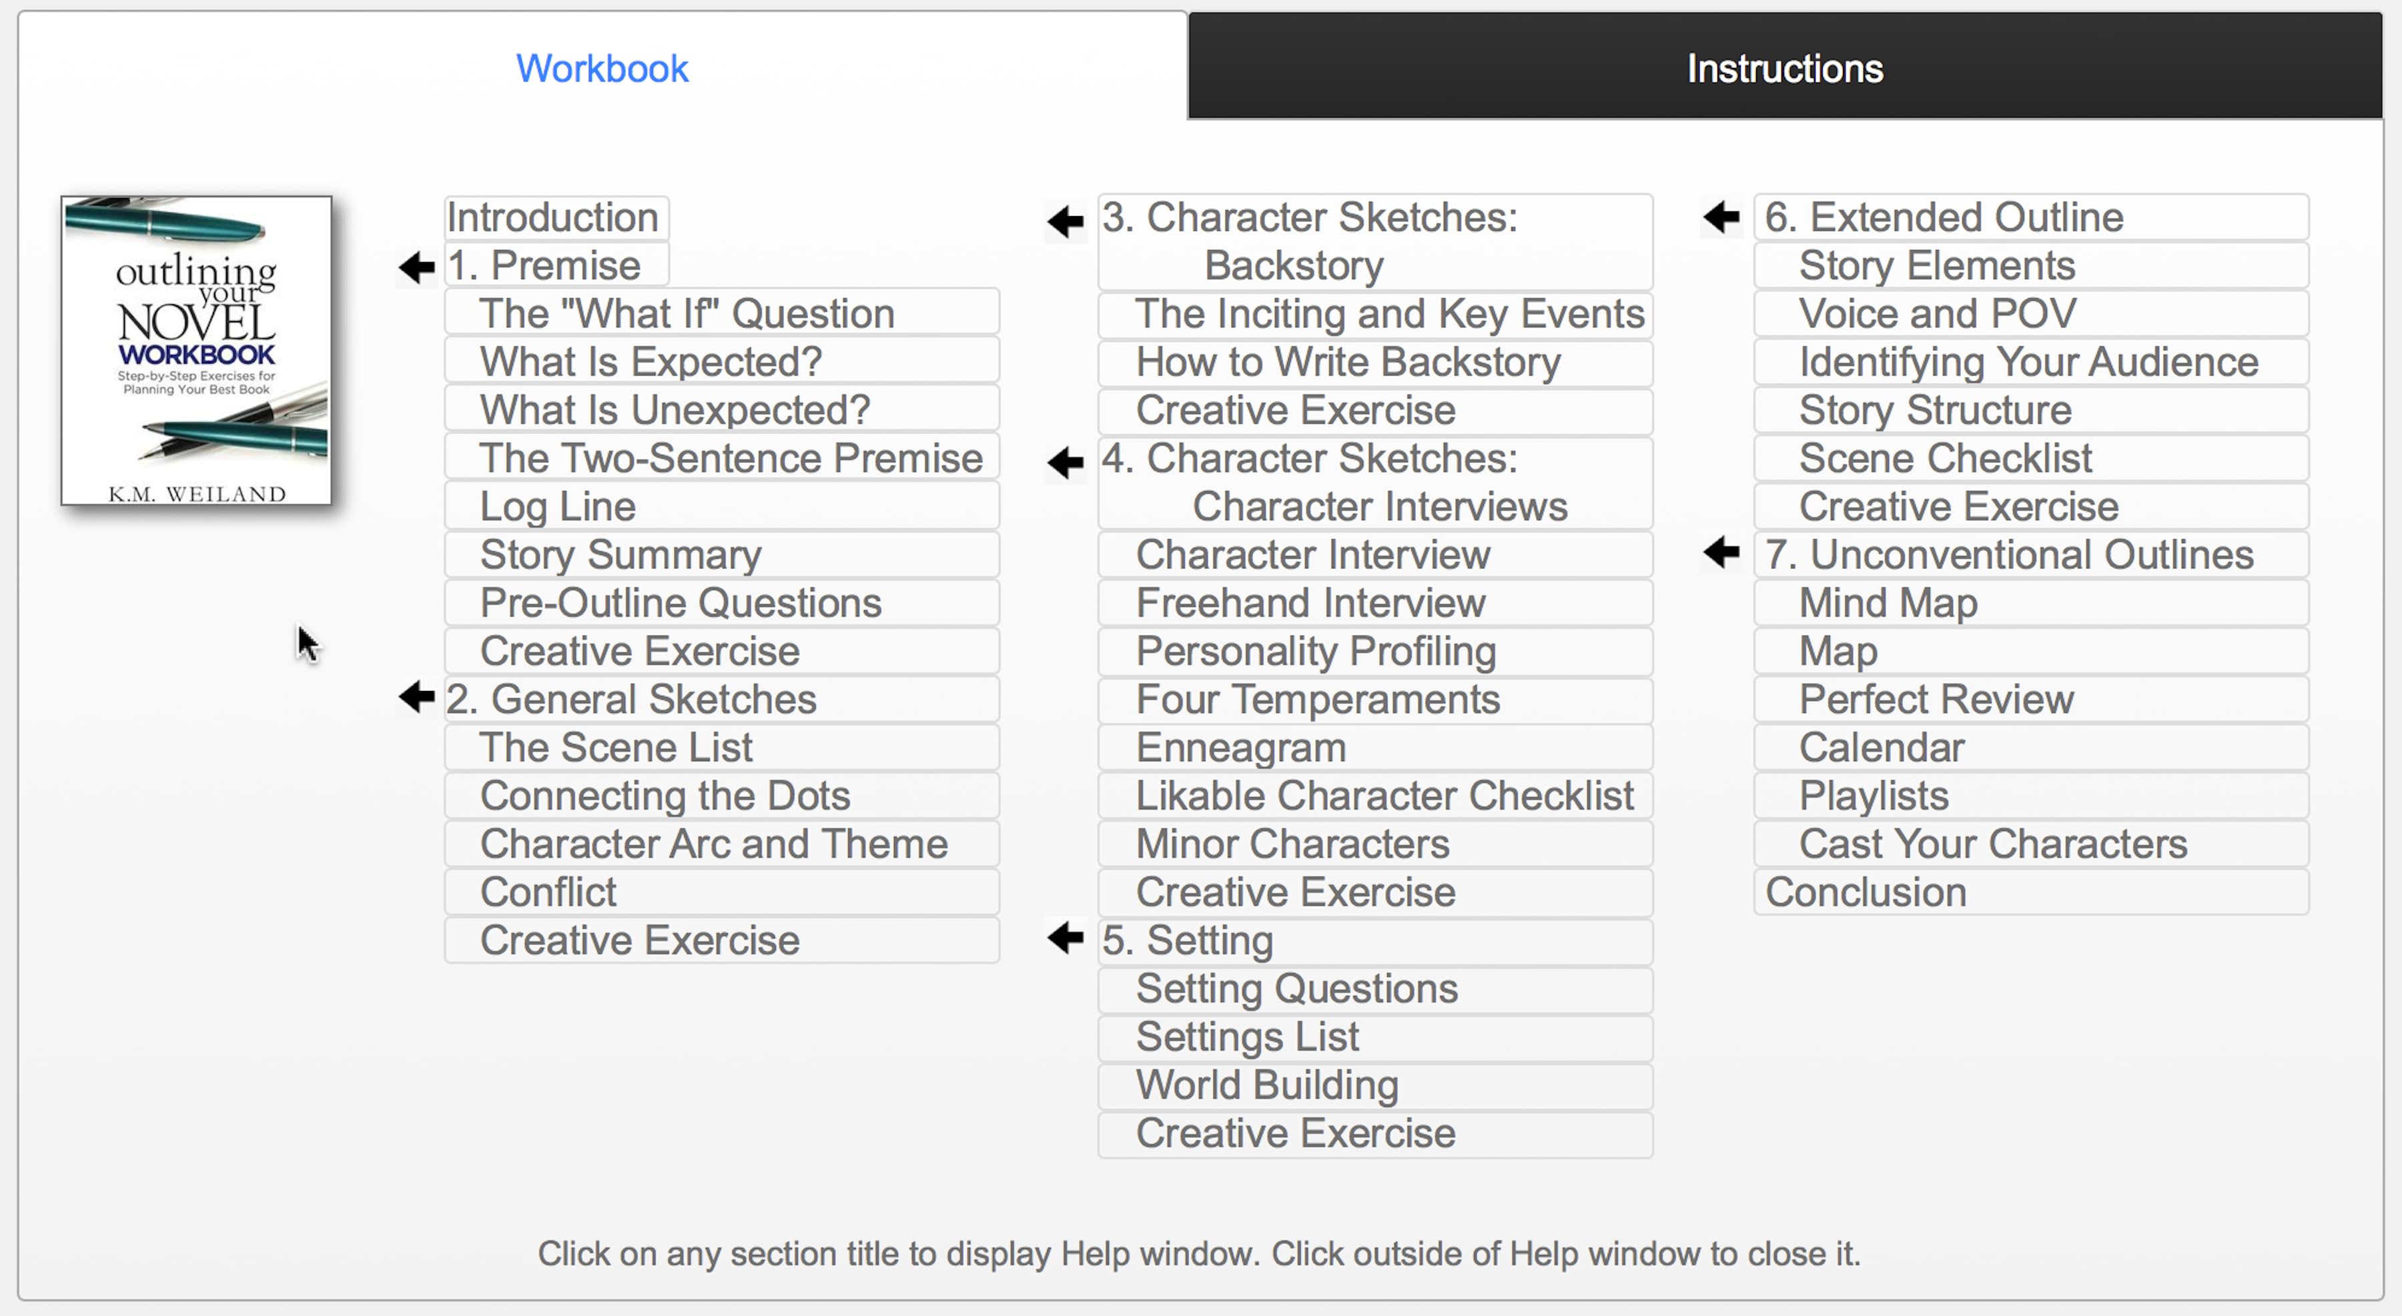The image size is (2402, 1316).
Task: Click the arrow next to 2. General Sketches
Action: click(417, 697)
